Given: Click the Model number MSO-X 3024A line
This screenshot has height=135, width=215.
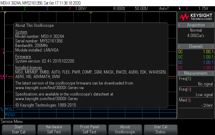Looking at the screenshot, I should 40,37.
